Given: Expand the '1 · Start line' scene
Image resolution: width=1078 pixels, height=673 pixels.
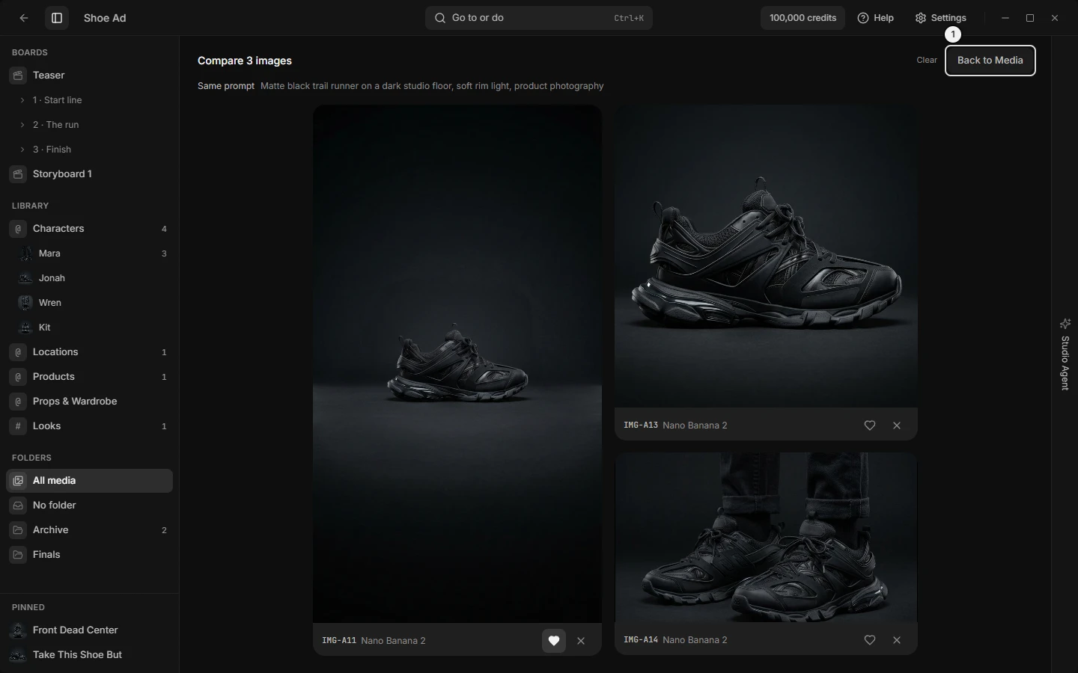Looking at the screenshot, I should pyautogui.click(x=22, y=100).
